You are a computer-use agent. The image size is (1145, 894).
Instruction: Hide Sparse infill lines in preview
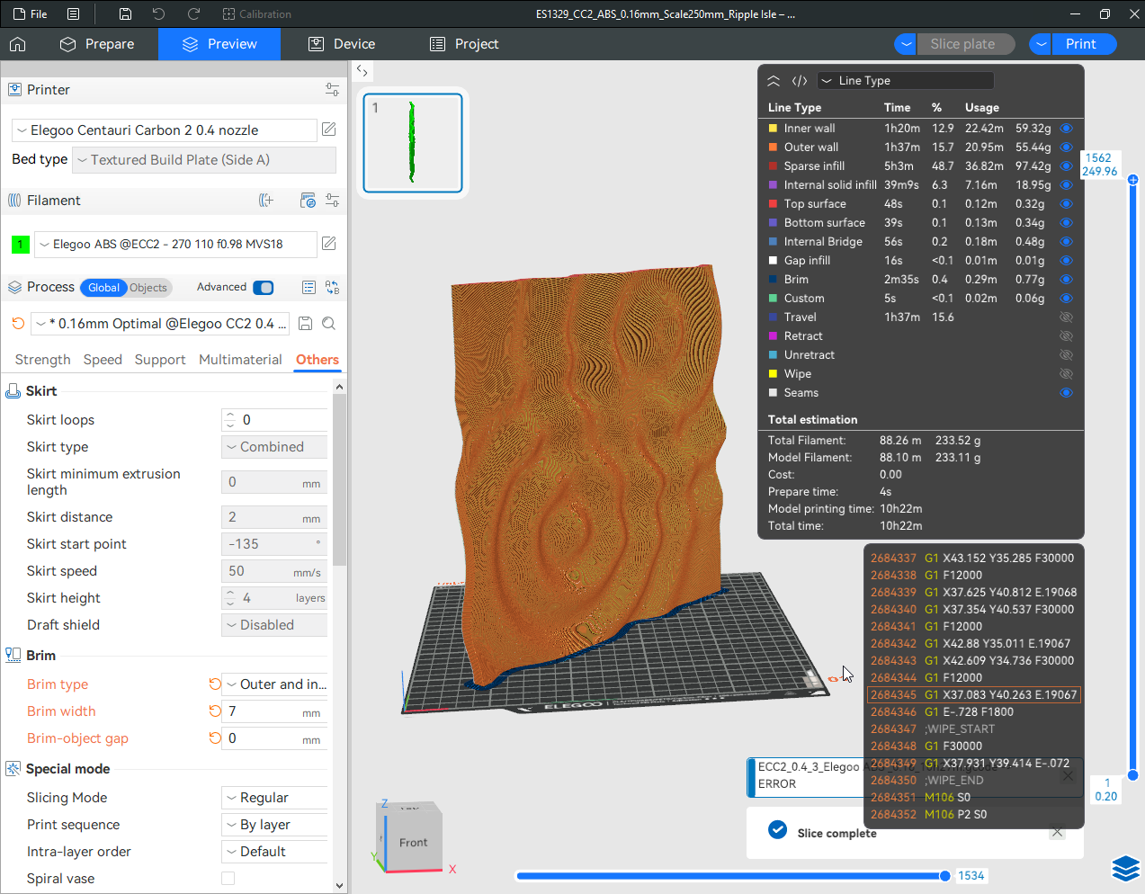pos(1066,166)
